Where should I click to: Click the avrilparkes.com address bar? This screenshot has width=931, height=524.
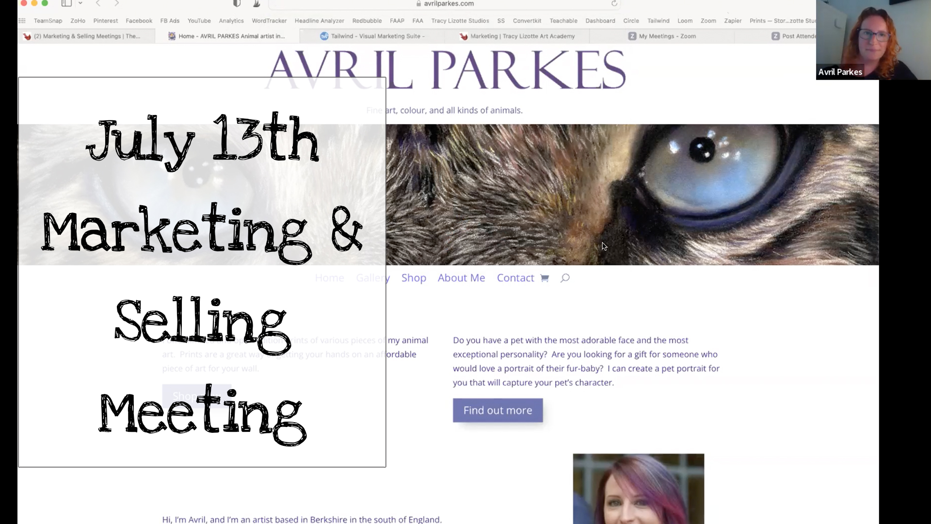(445, 3)
